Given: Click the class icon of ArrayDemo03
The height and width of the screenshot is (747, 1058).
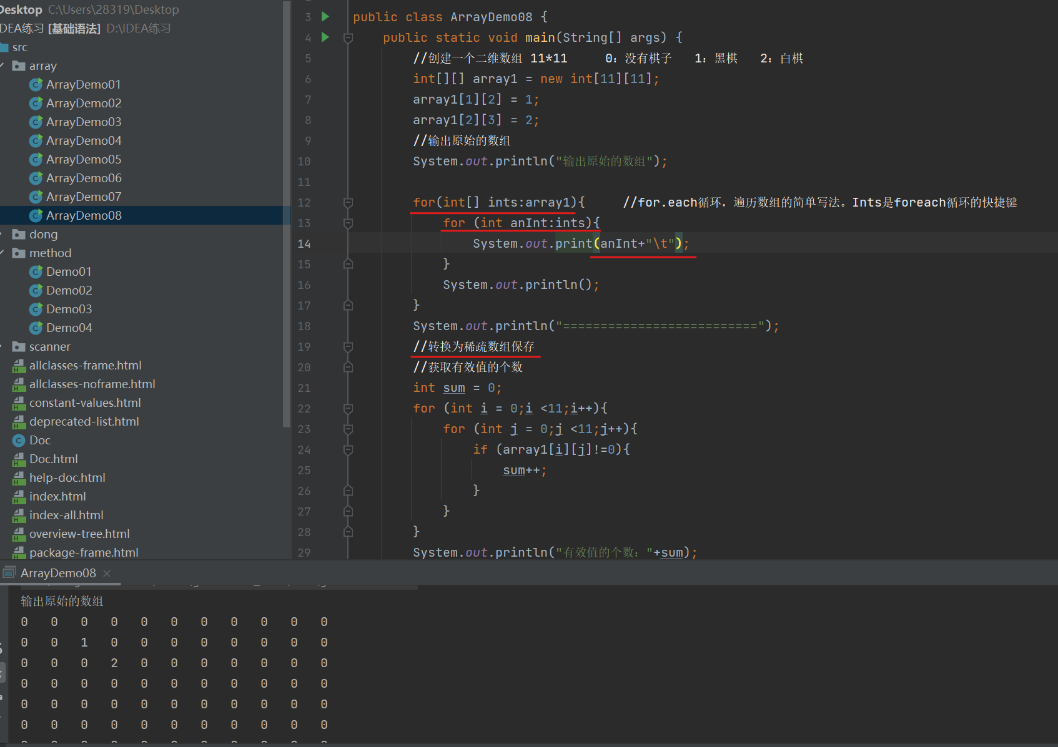Looking at the screenshot, I should [36, 122].
